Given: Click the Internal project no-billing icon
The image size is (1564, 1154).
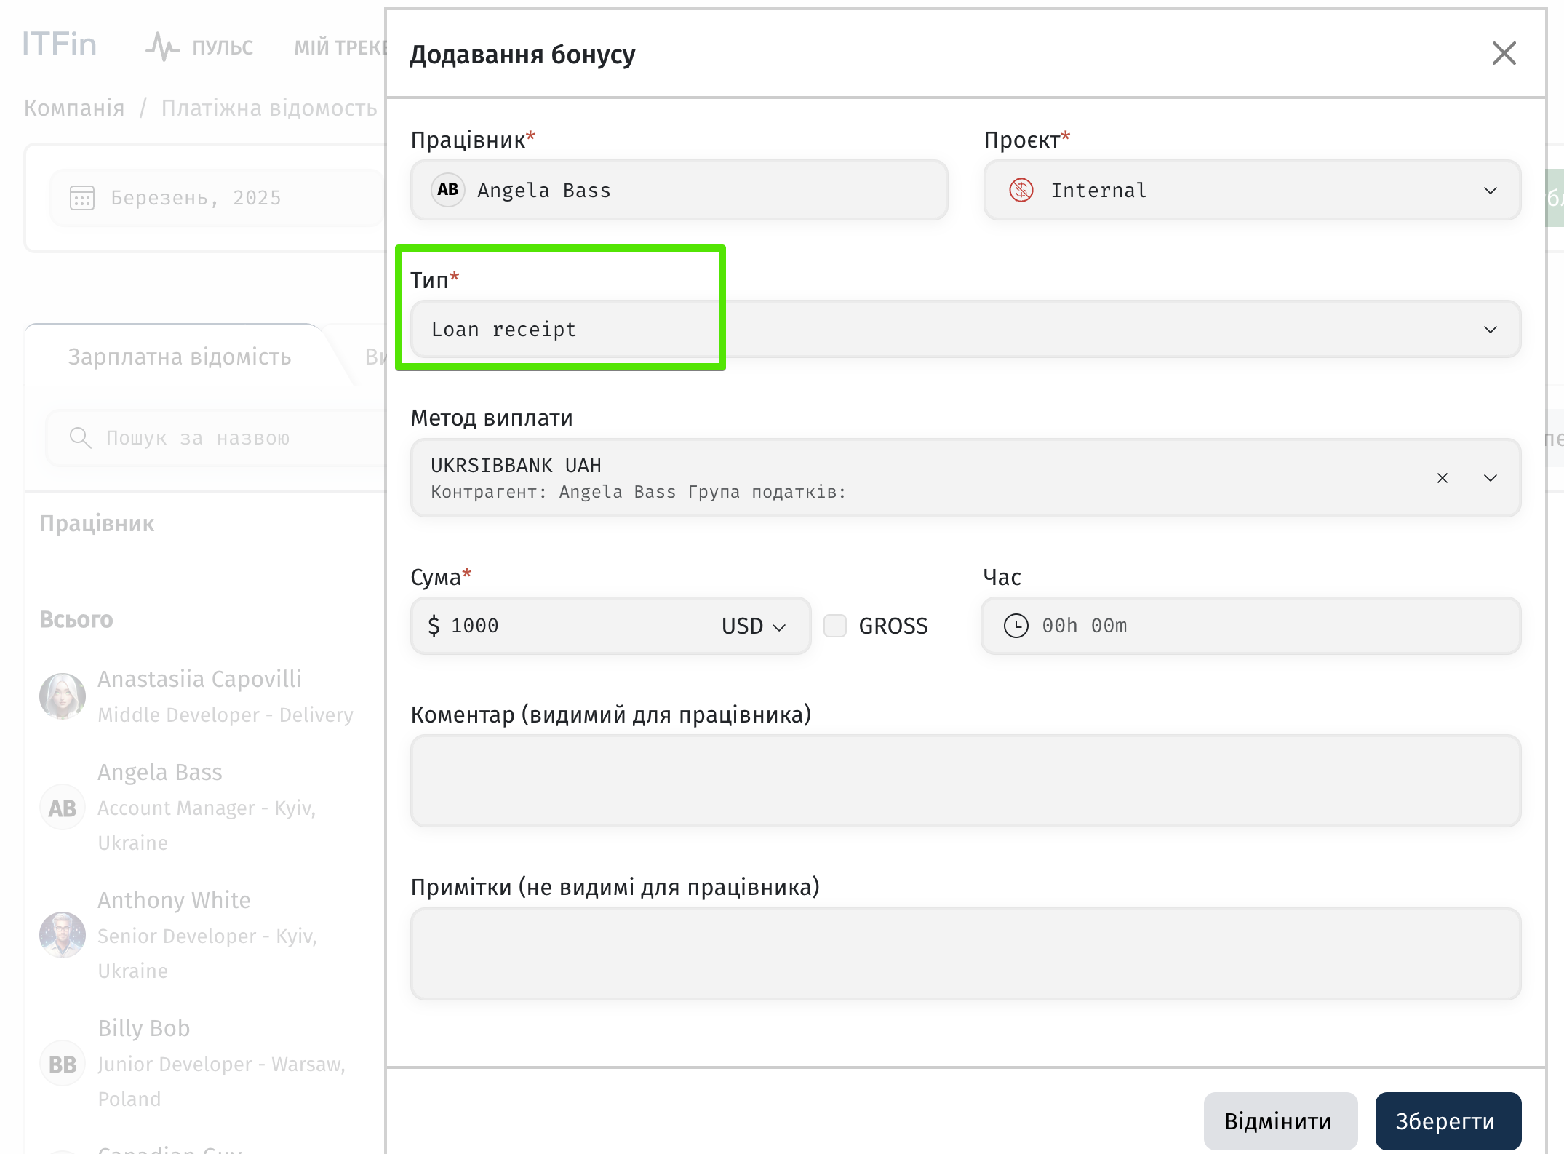Looking at the screenshot, I should (1021, 190).
